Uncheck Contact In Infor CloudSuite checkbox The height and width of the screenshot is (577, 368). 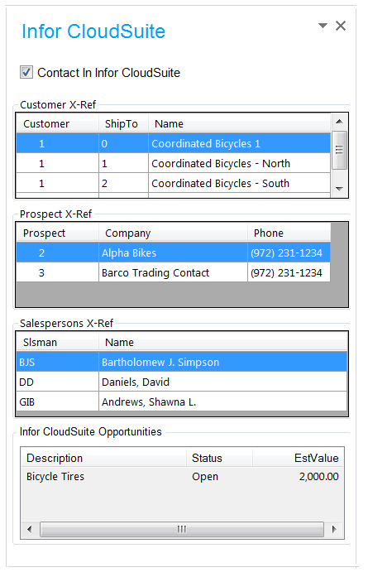coord(26,72)
